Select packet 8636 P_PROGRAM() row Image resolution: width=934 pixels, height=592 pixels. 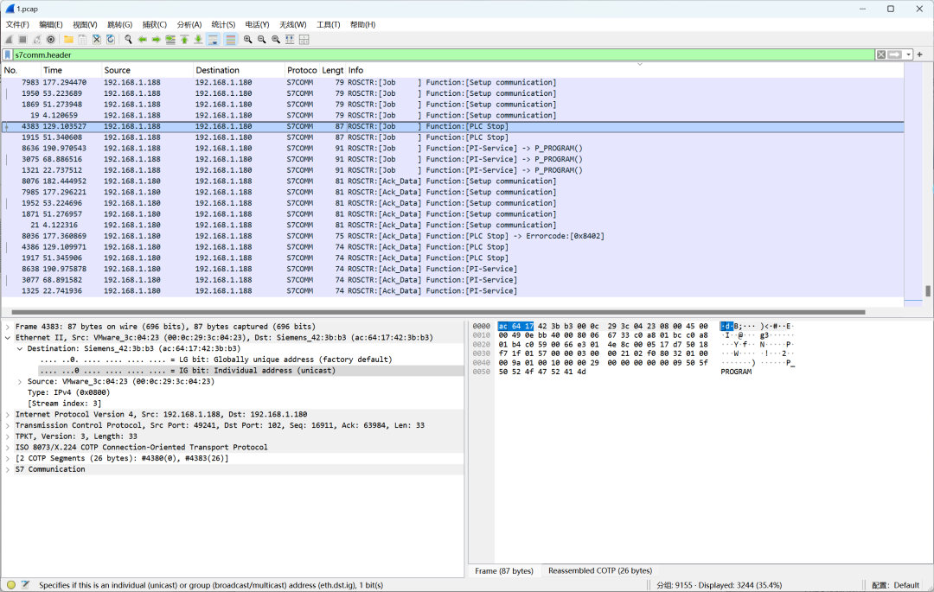[x=452, y=148]
